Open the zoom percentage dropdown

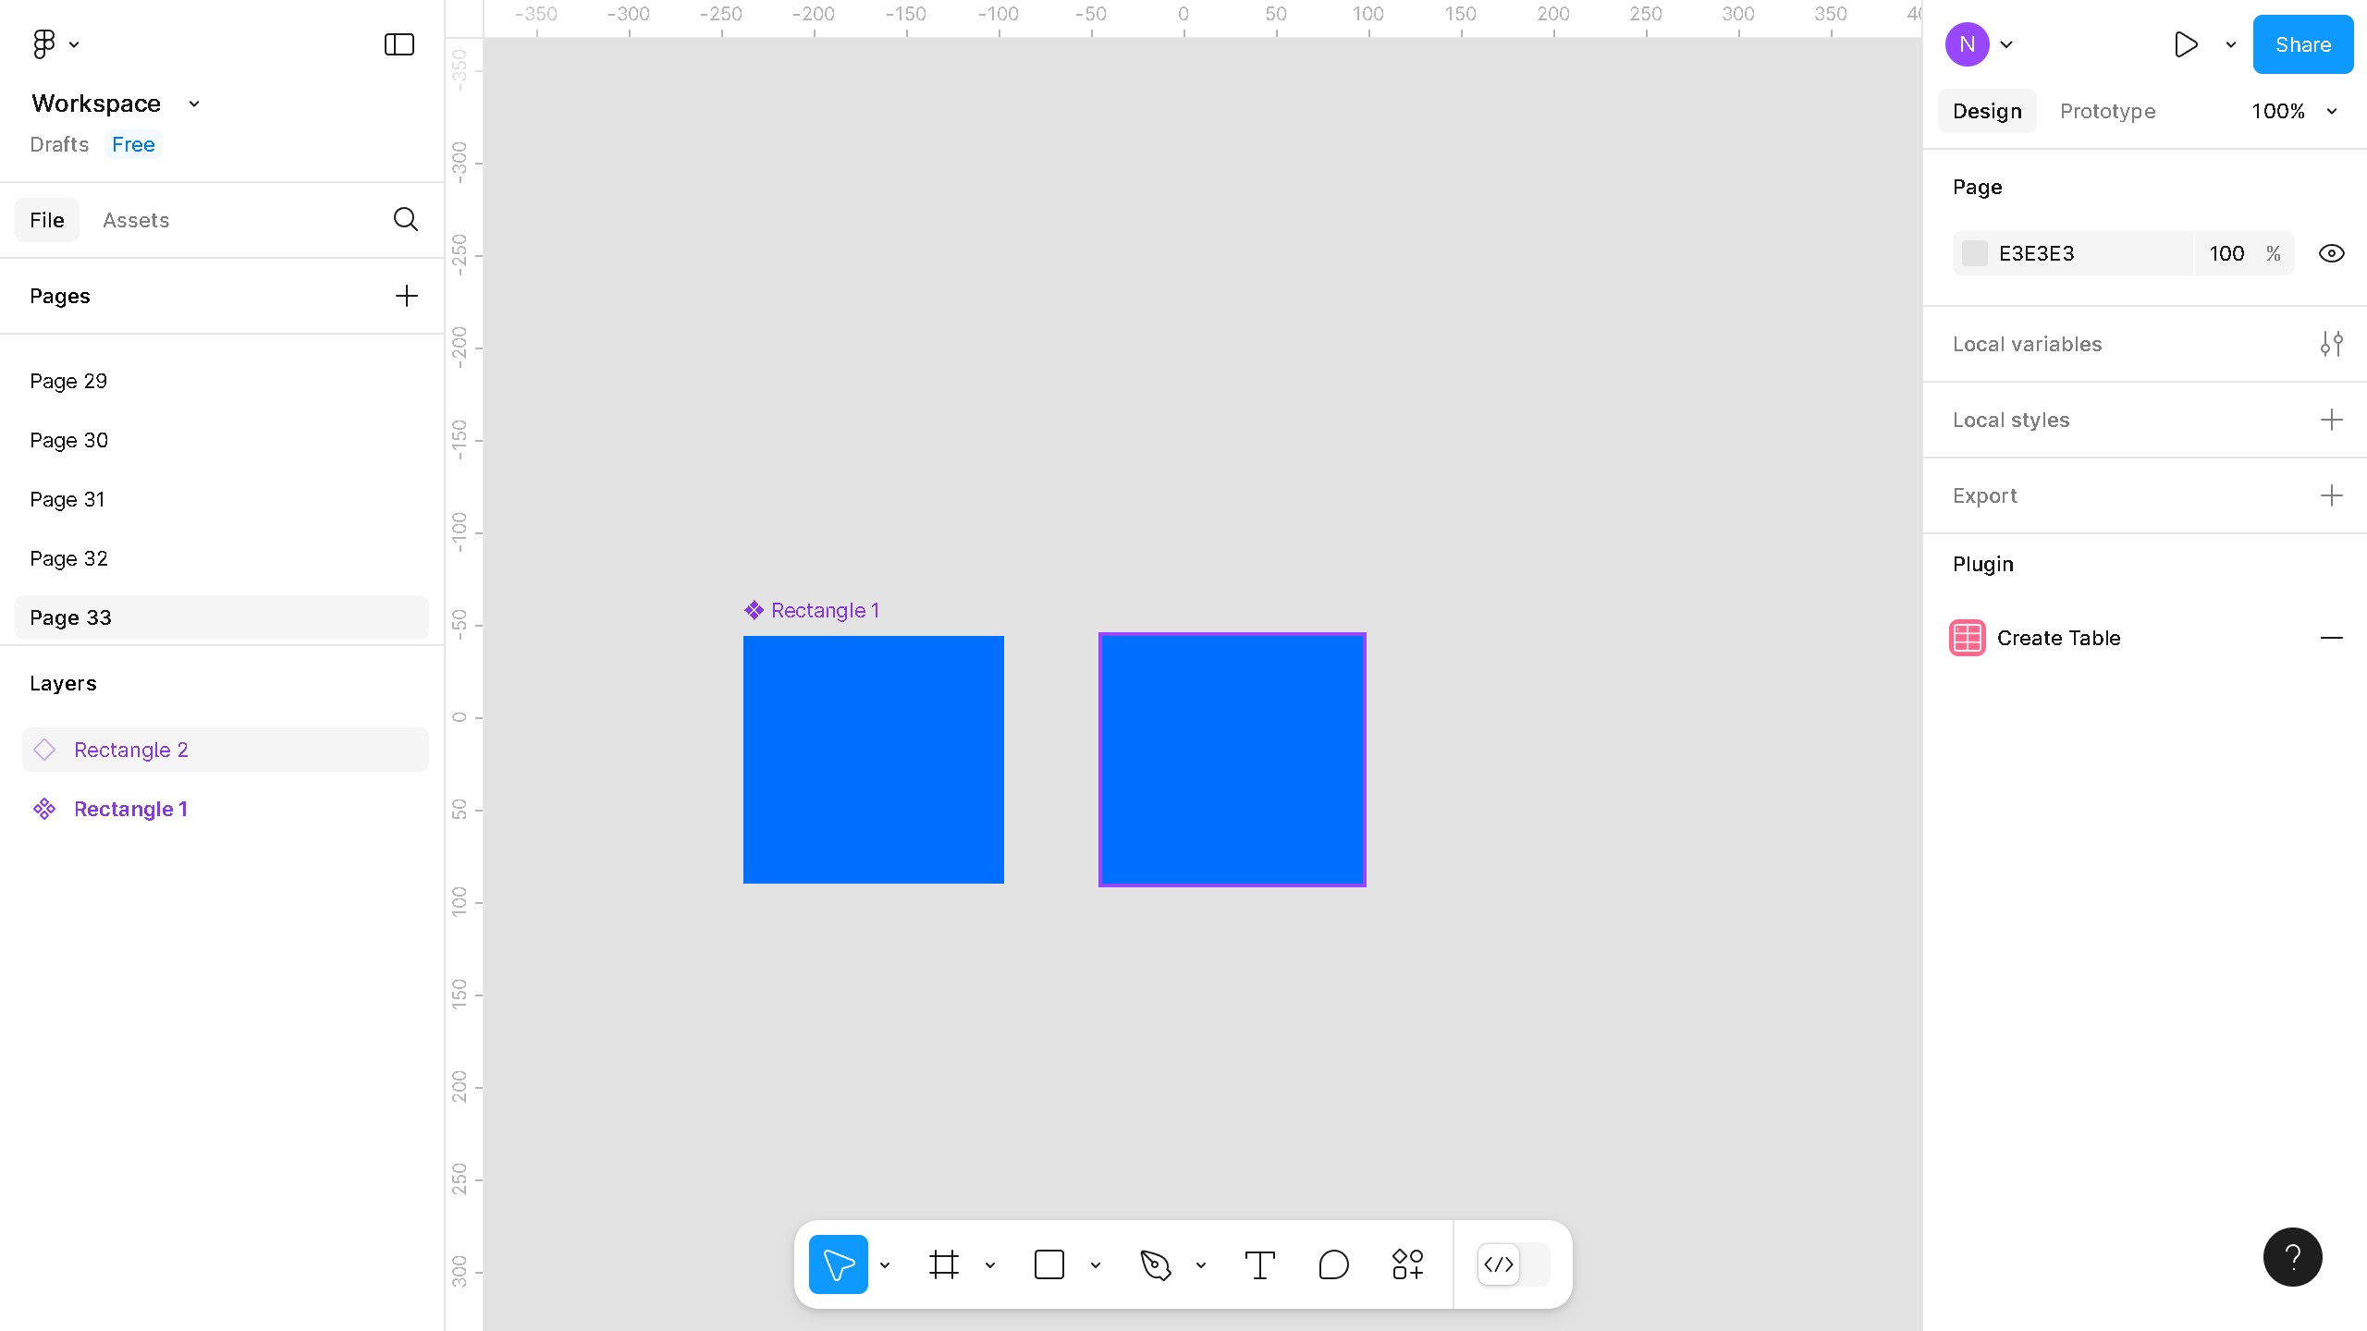[2331, 111]
